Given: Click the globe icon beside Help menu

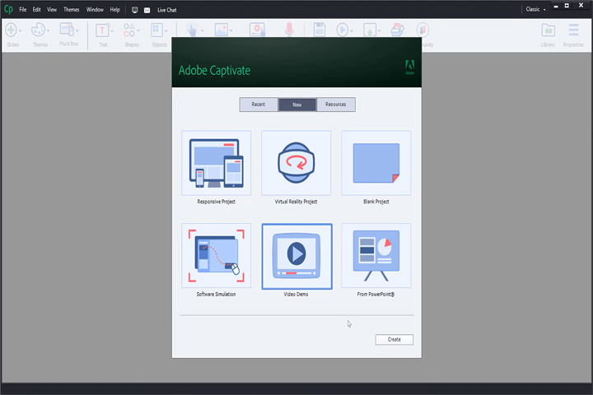Looking at the screenshot, I should point(134,10).
